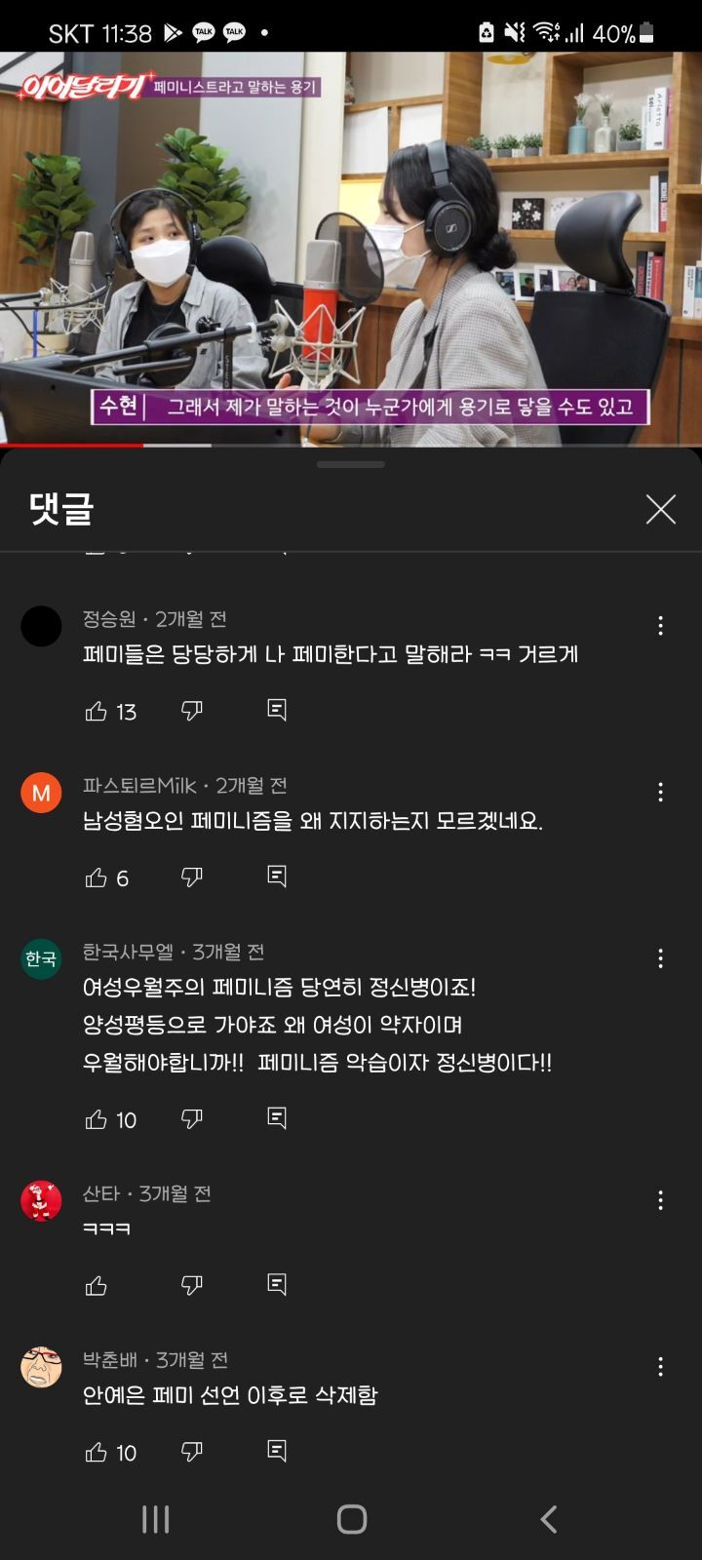Open more options for 한국사무엘's comment
The width and height of the screenshot is (702, 1560).
coord(661,958)
